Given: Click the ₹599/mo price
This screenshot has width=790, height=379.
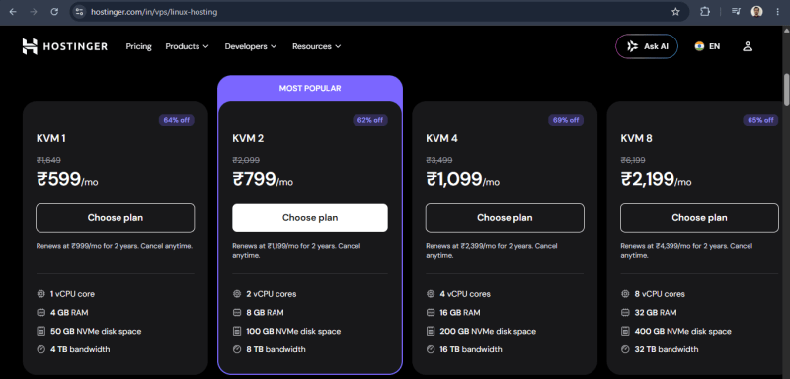Looking at the screenshot, I should coord(67,179).
